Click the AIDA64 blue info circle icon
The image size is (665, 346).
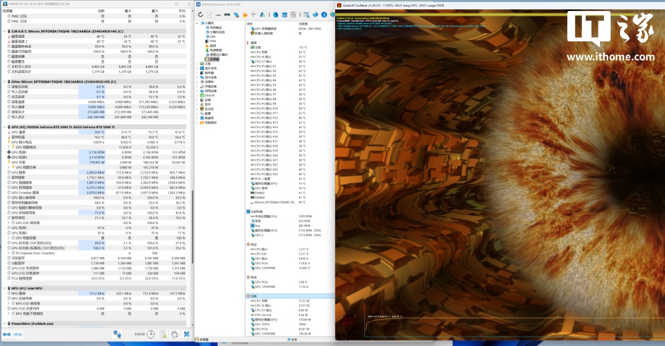(324, 14)
